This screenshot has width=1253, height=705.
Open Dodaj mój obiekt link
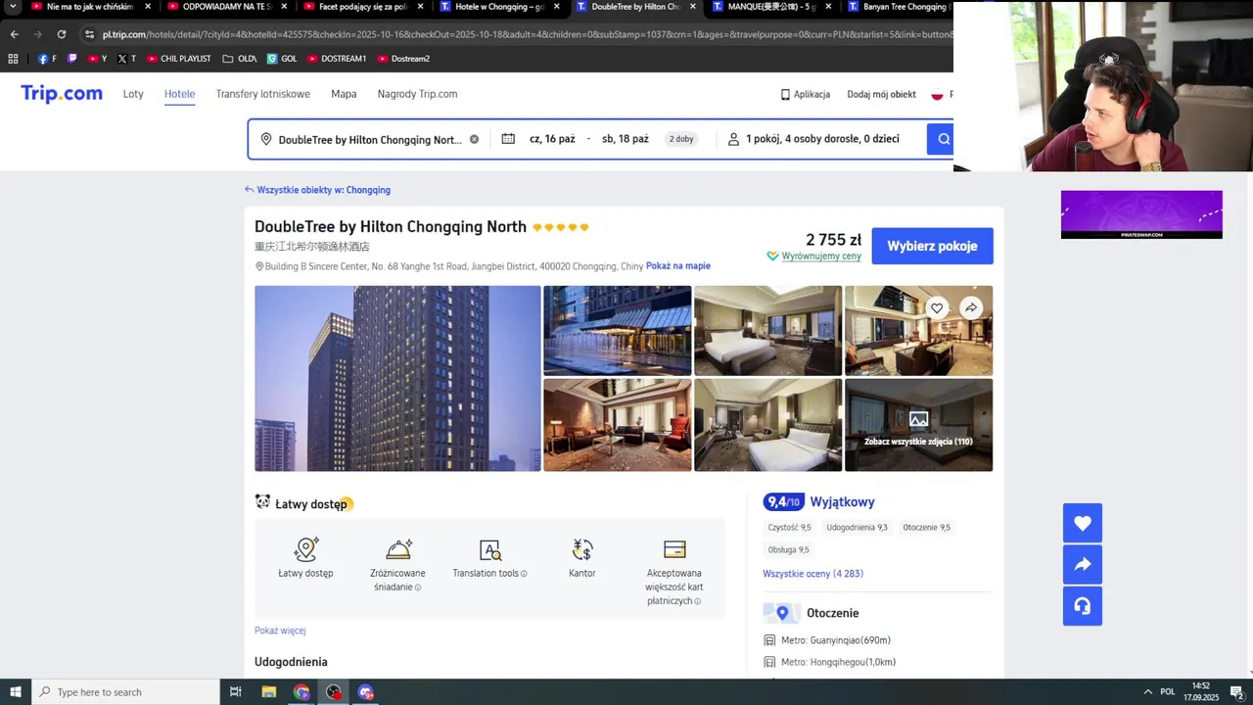coord(881,95)
